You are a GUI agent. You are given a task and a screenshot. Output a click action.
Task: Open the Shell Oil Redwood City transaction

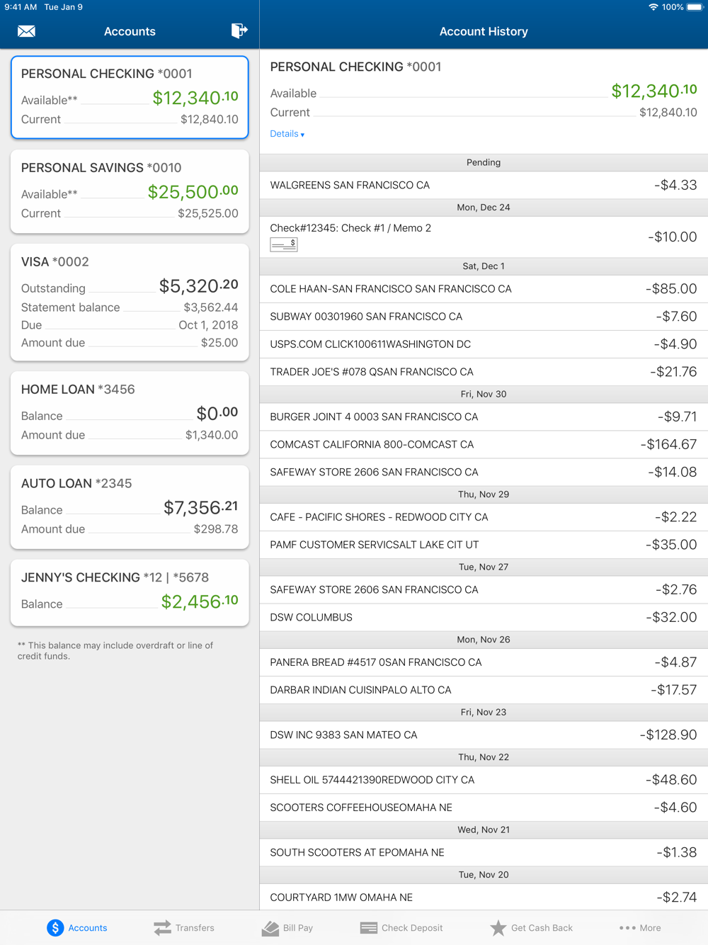point(484,780)
